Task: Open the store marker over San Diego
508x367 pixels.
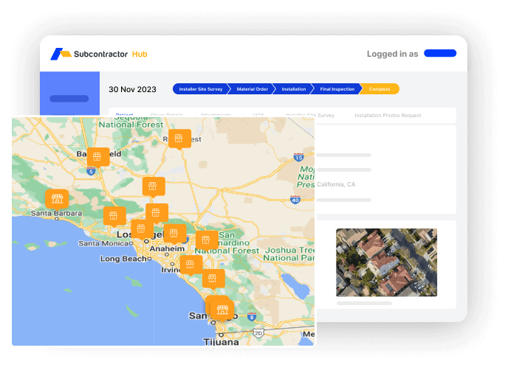Action: point(222,310)
